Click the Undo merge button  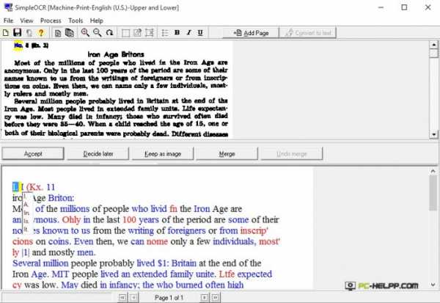coord(292,154)
